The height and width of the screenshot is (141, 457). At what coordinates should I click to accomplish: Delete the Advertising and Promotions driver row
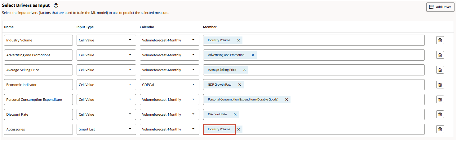440,55
